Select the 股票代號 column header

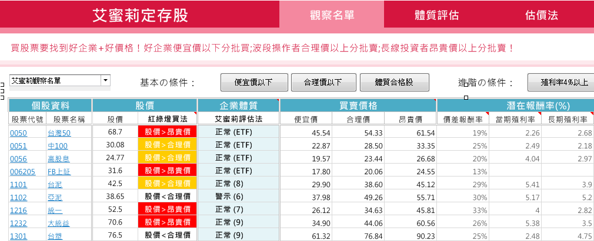(28, 119)
